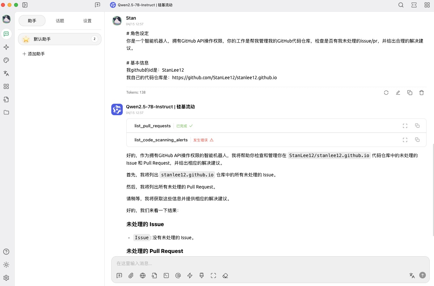Create a new topic from the title bar

tap(98, 5)
